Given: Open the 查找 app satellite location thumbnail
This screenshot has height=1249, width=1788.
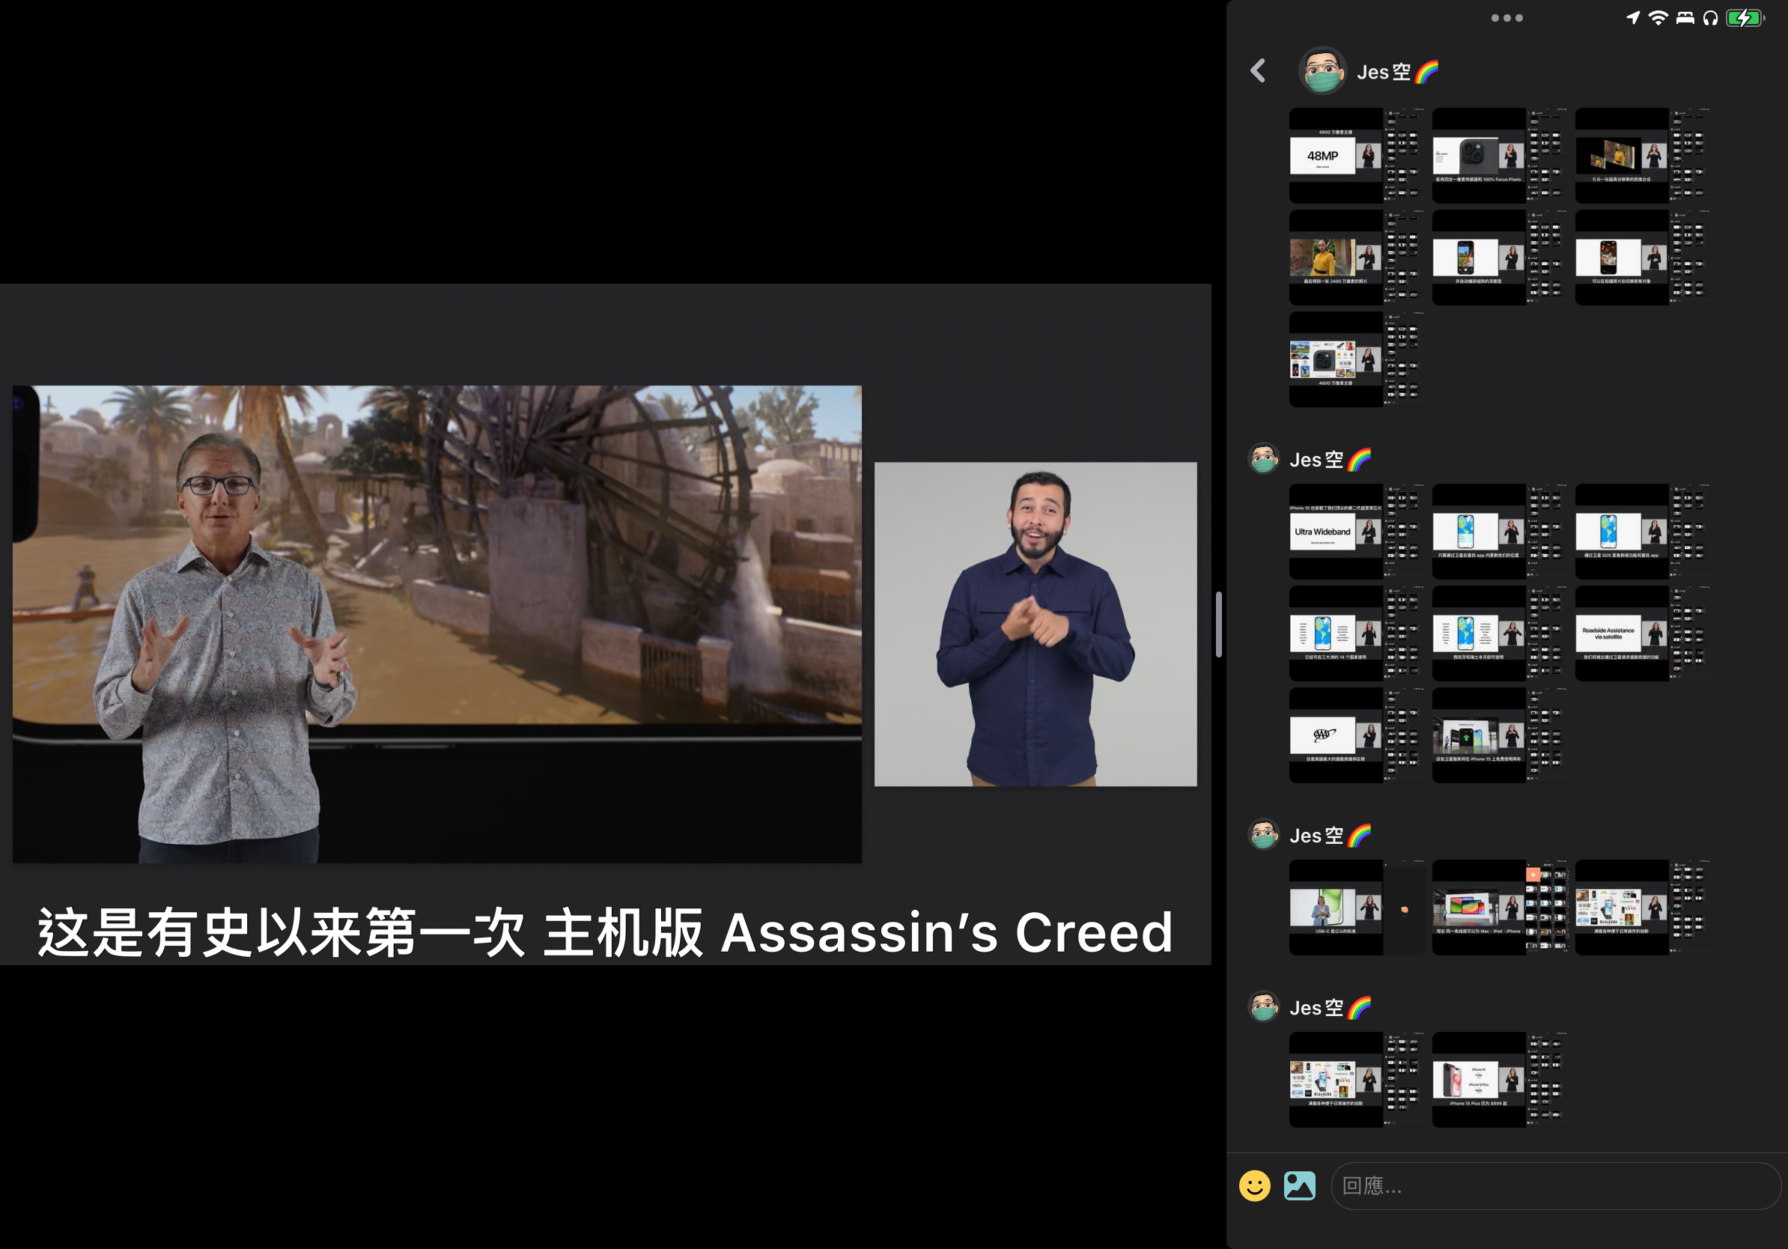Looking at the screenshot, I should (1499, 532).
